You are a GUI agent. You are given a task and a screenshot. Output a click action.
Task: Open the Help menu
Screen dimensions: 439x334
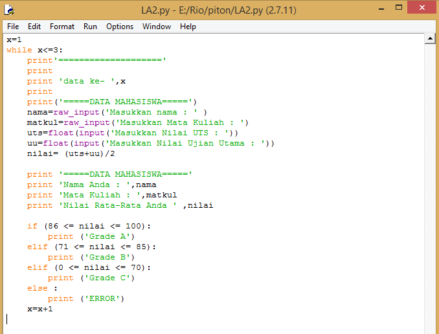coord(188,27)
